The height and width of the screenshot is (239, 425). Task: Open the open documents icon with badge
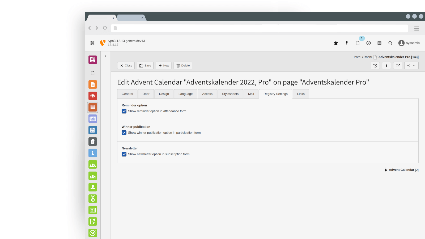pyautogui.click(x=358, y=43)
